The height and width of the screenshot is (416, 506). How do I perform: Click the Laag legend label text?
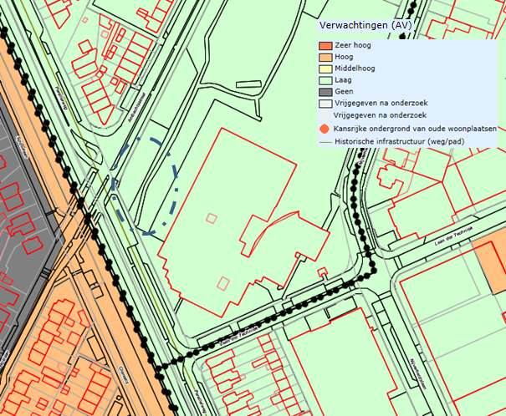click(x=343, y=81)
